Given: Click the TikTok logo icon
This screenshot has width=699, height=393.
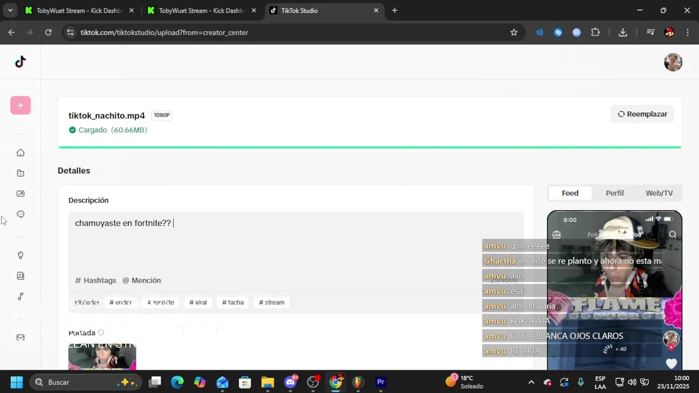Looking at the screenshot, I should (x=20, y=62).
